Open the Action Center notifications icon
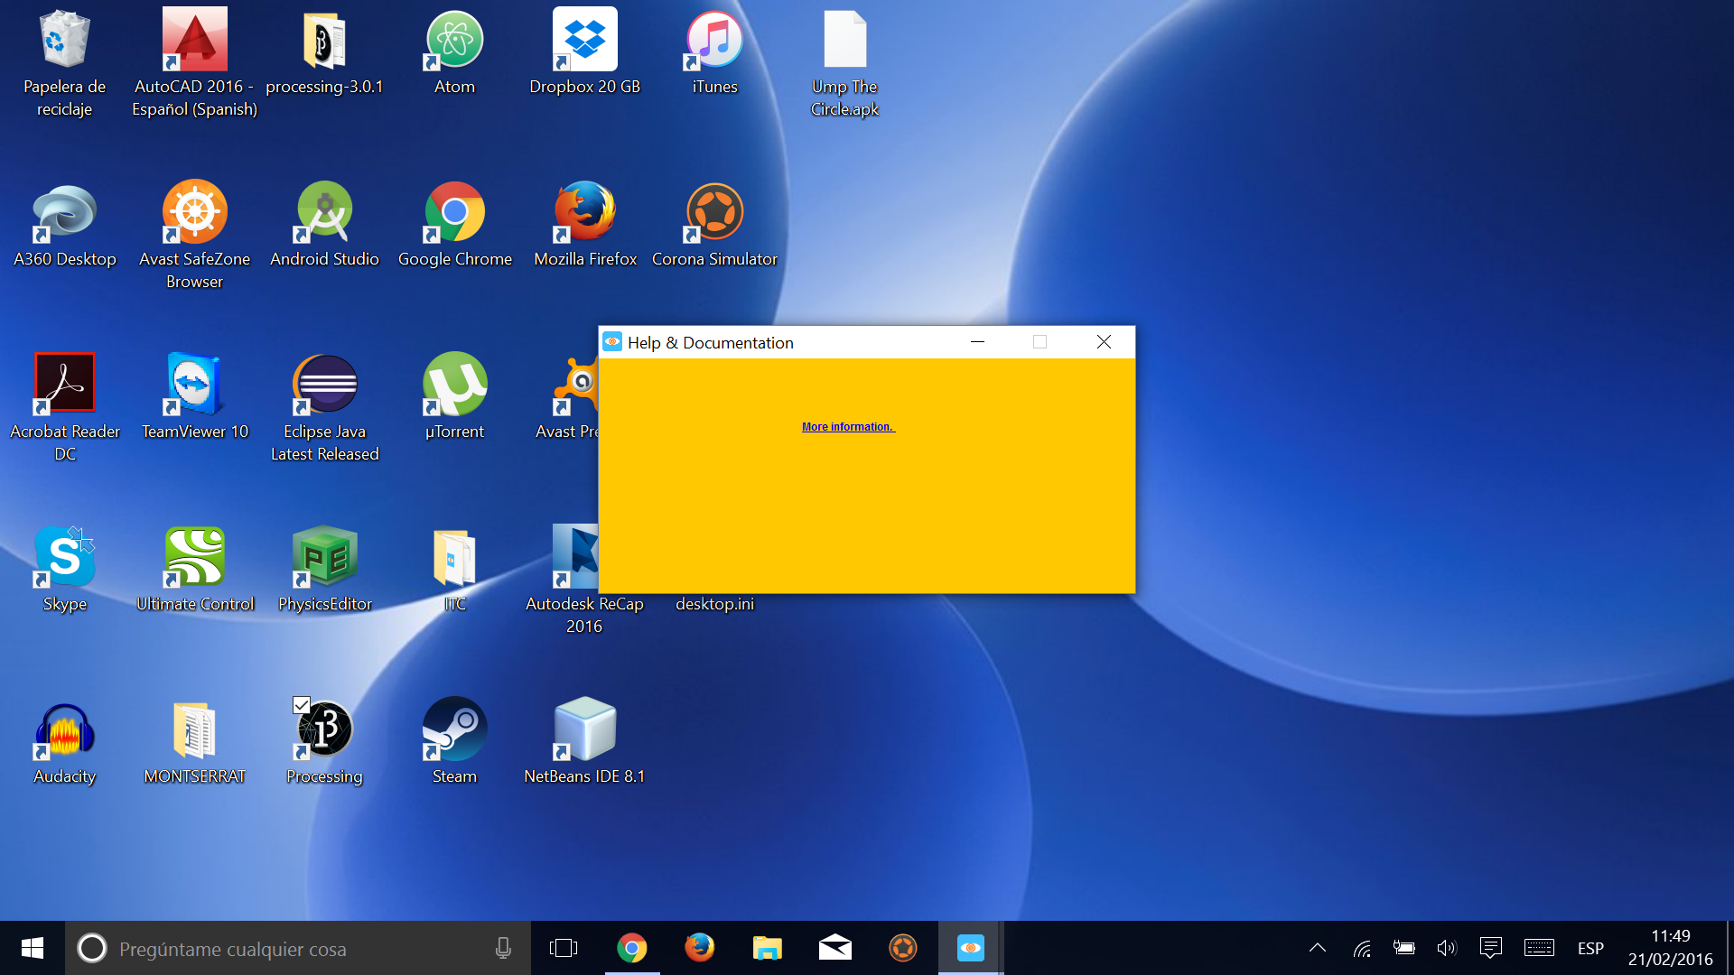Screen dimensions: 1734x975 click(1490, 948)
